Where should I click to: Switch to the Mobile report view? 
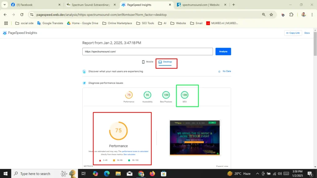148,62
